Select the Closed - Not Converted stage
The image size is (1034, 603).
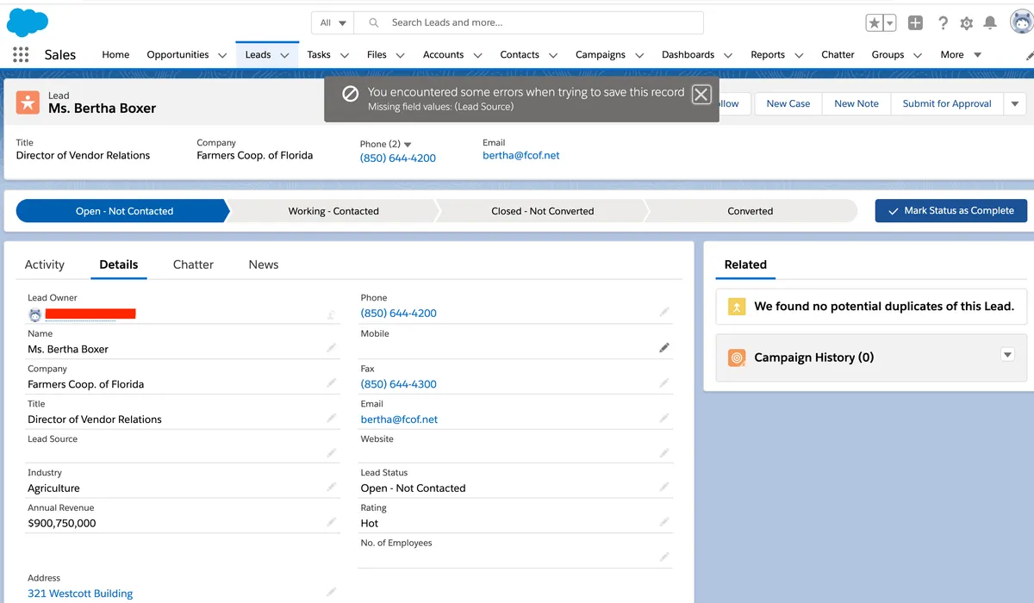pos(543,211)
